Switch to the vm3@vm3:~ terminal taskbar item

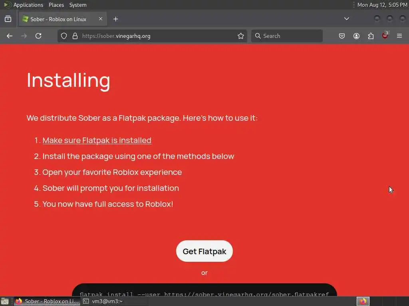[x=103, y=301]
